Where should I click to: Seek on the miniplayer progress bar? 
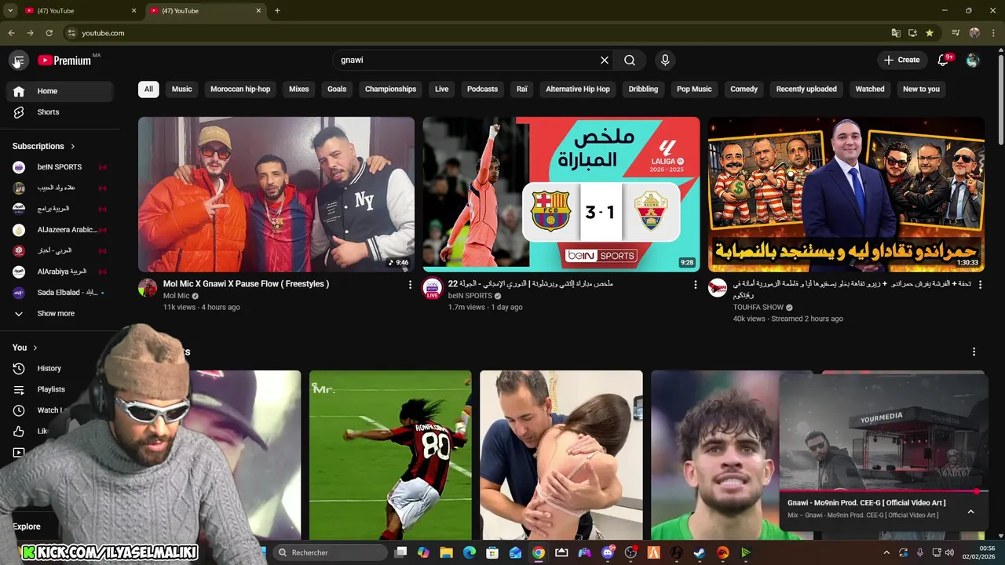click(x=884, y=492)
